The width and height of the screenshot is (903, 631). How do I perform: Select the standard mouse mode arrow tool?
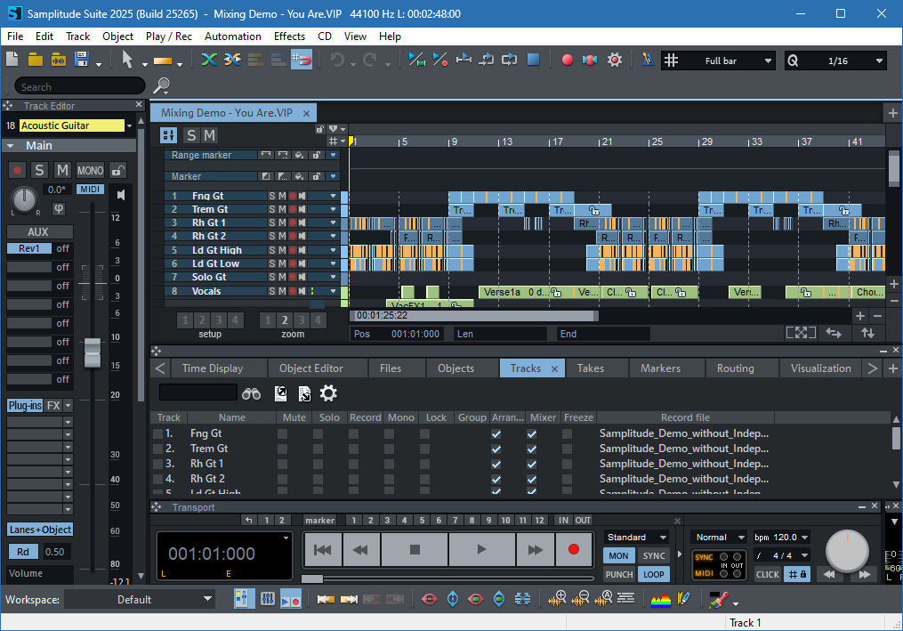tap(129, 59)
